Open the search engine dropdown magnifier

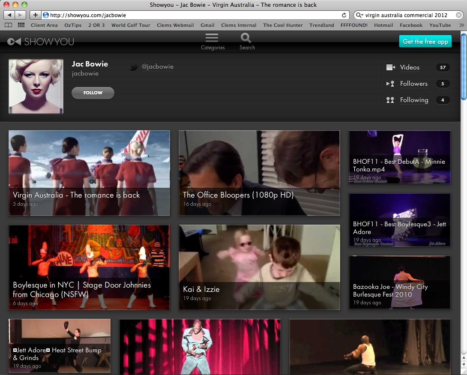[359, 15]
